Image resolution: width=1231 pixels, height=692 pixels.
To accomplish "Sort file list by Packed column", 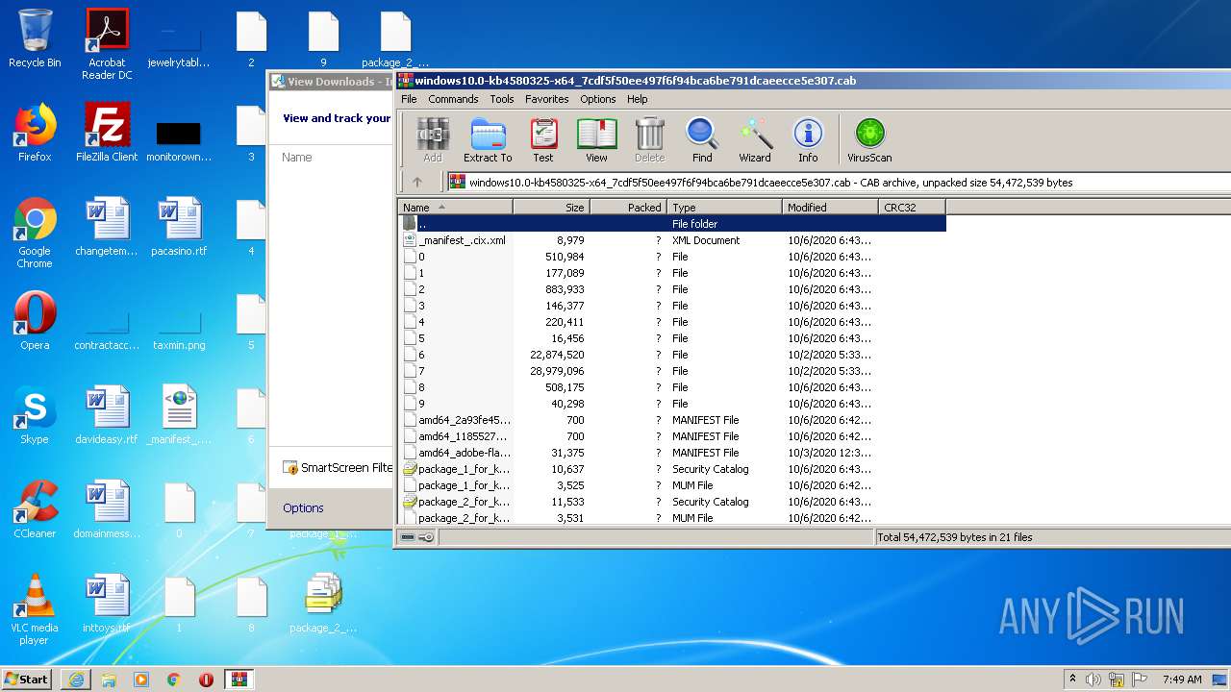I will pos(628,207).
